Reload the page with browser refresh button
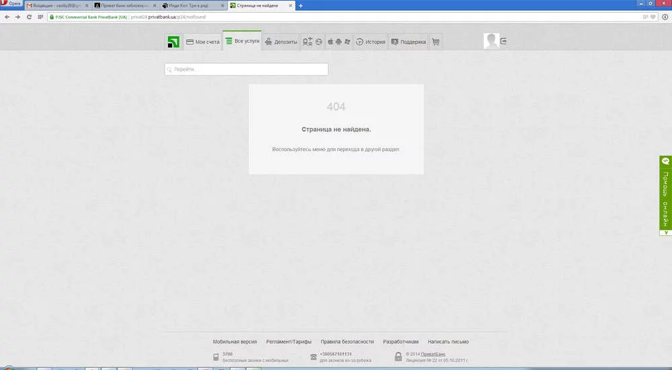Image resolution: width=672 pixels, height=370 pixels. tap(29, 17)
